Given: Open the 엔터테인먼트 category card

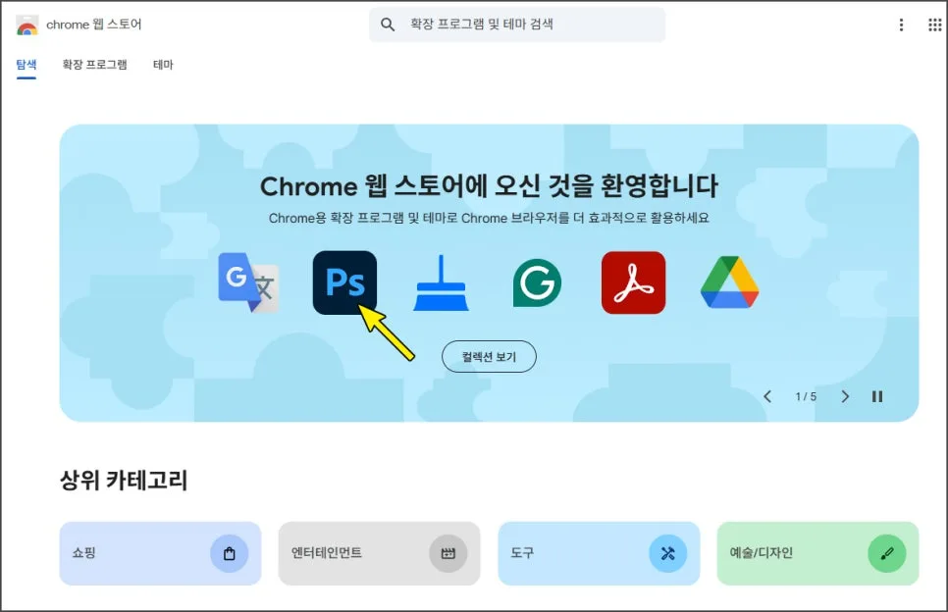Looking at the screenshot, I should (379, 553).
